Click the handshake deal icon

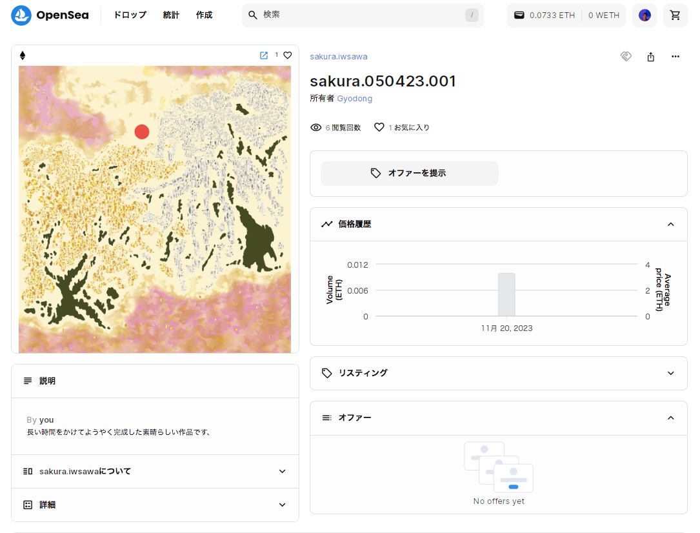point(625,57)
